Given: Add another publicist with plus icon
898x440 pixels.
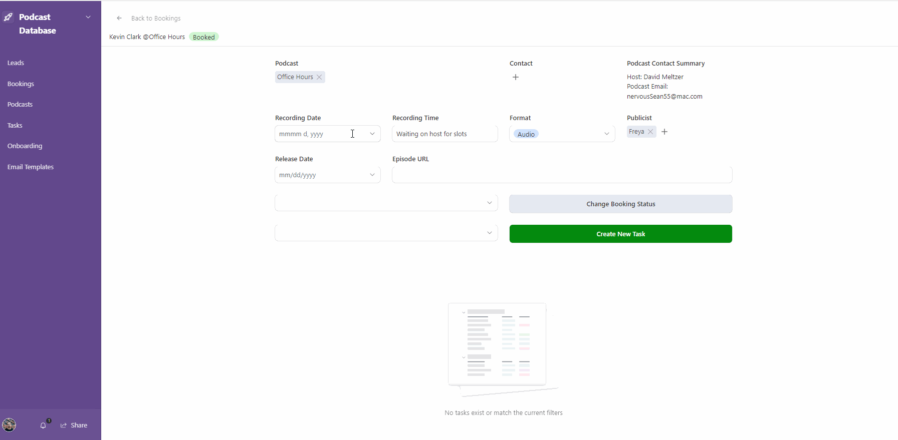Looking at the screenshot, I should [x=664, y=132].
